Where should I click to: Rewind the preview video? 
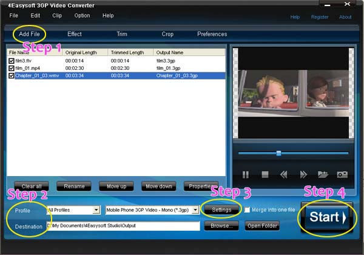tap(284, 174)
